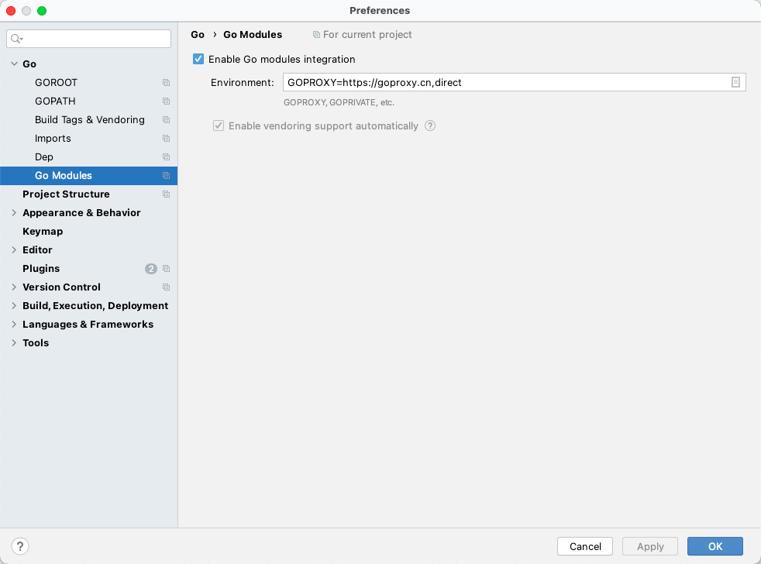Expand Appearance & Behavior section
761x564 pixels.
pyautogui.click(x=14, y=212)
